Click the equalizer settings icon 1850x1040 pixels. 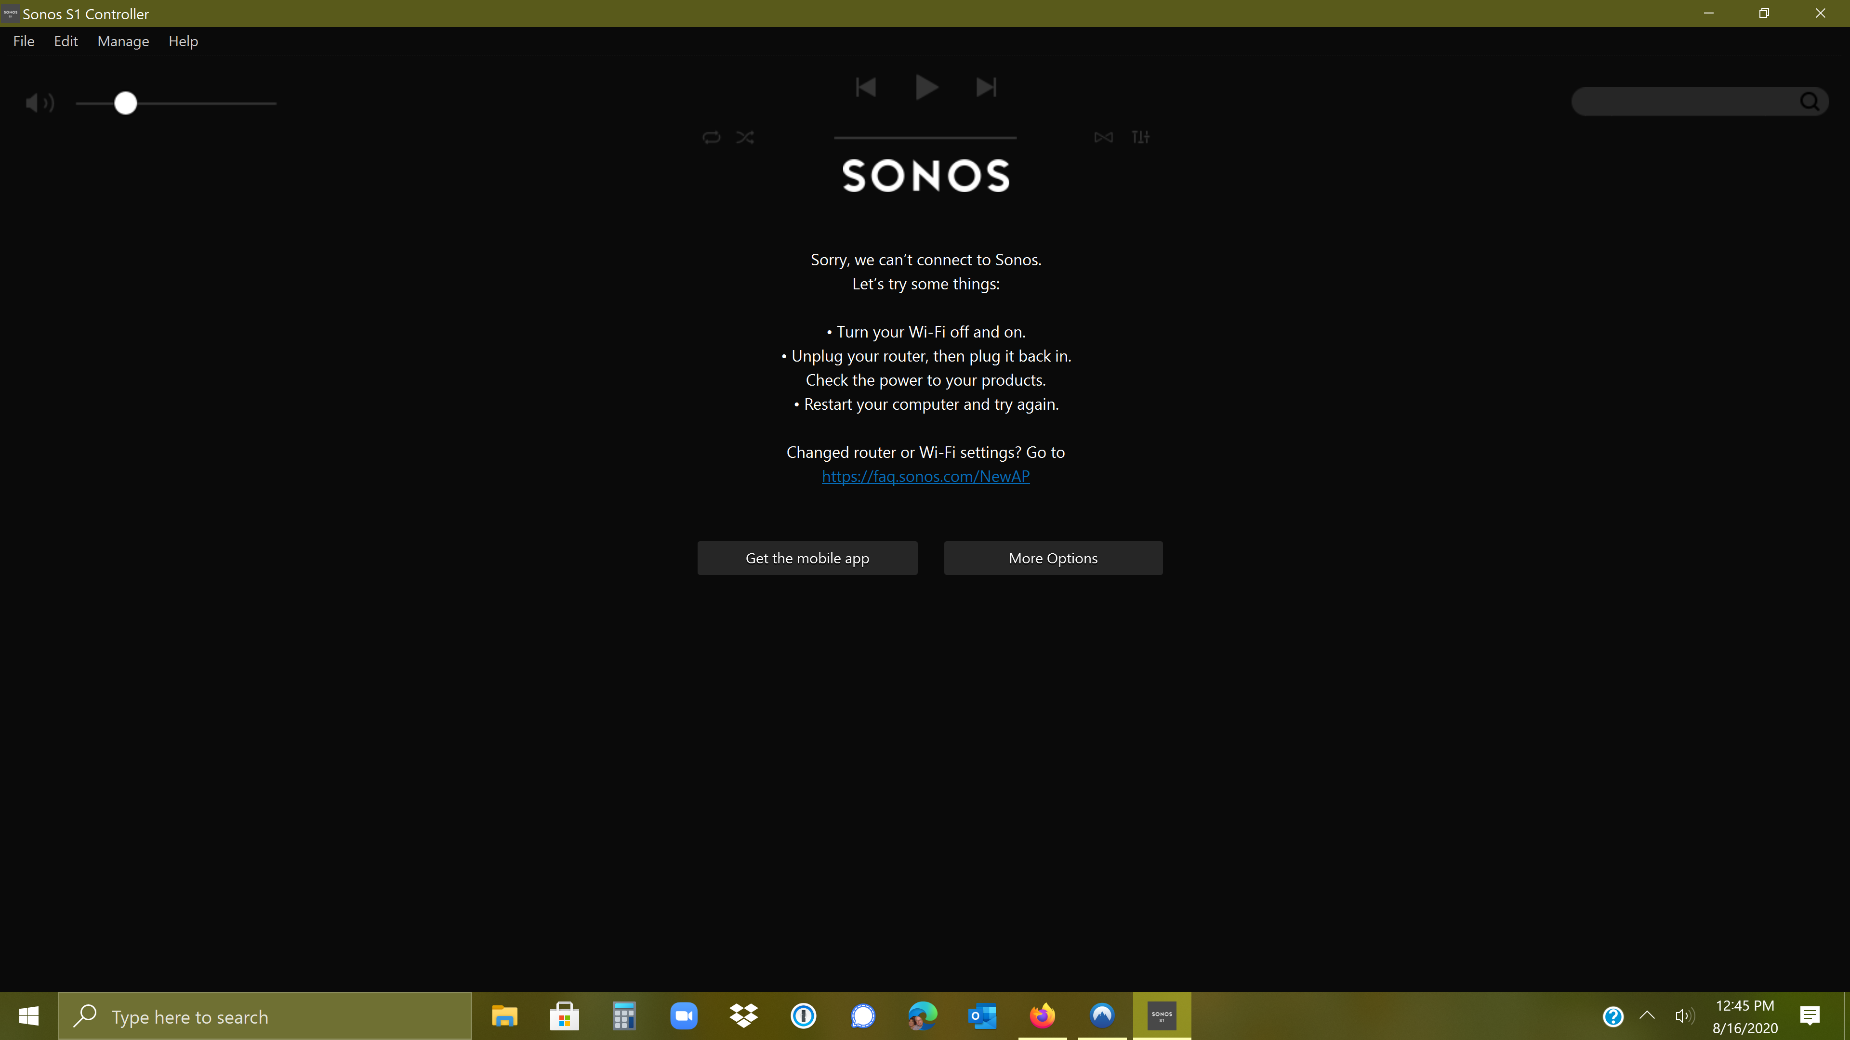[1140, 136]
